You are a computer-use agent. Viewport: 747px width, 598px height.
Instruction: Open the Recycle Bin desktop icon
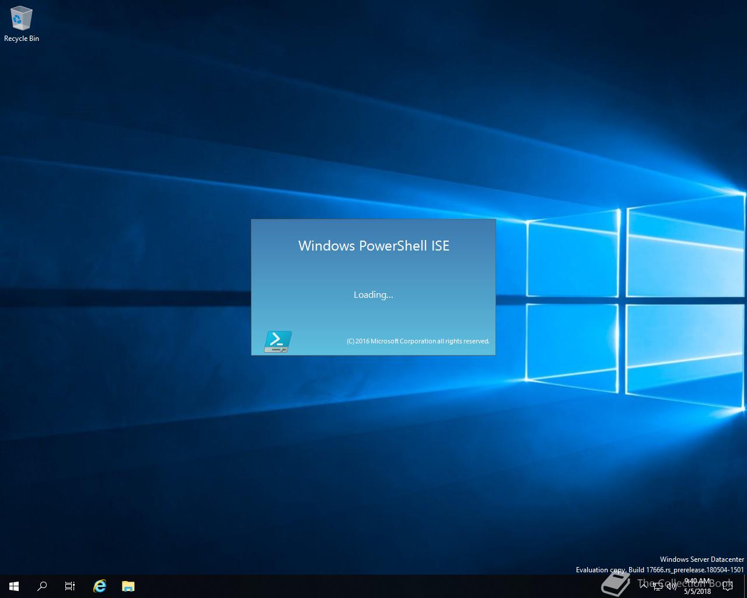pos(22,25)
